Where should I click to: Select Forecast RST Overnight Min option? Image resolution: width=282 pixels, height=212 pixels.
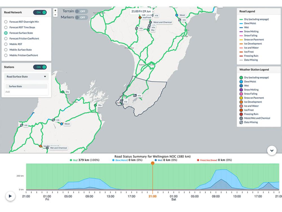pyautogui.click(x=6, y=22)
